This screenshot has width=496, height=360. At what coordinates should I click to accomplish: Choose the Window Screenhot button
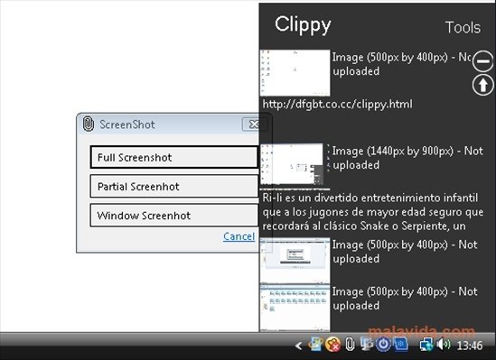[174, 216]
